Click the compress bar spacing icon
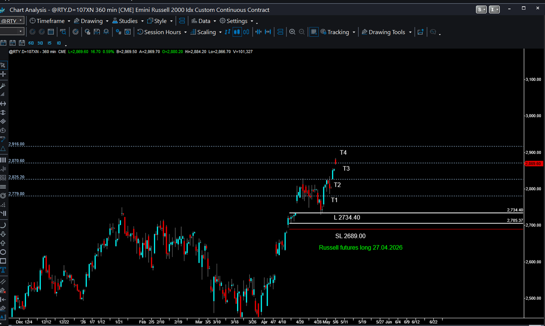This screenshot has height=326, width=545. point(258,32)
